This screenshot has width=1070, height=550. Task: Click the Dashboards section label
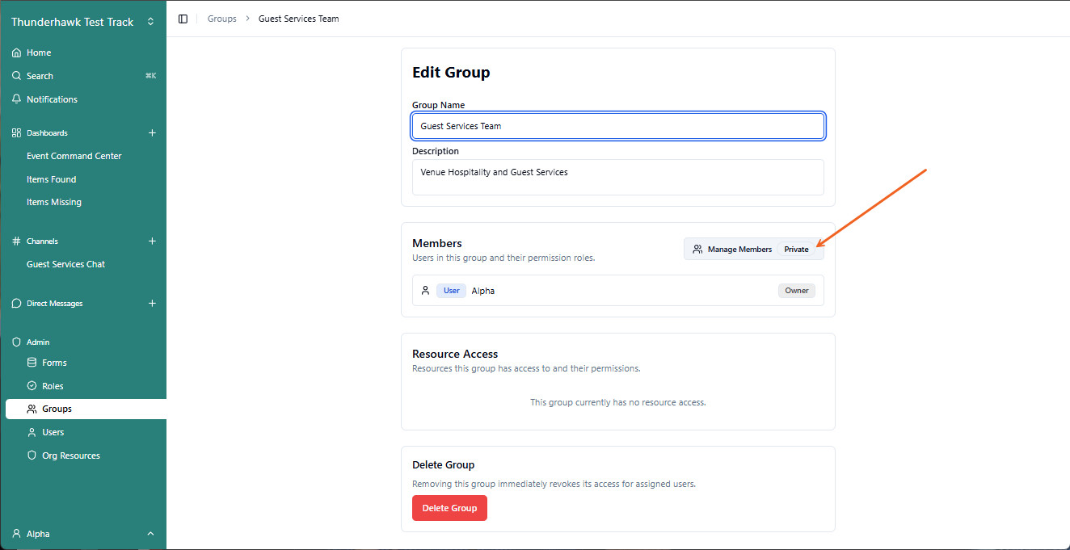47,132
